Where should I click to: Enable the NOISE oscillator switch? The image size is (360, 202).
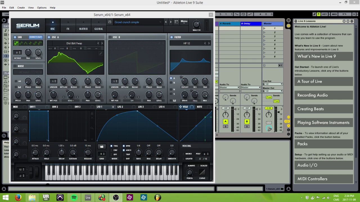pyautogui.click(x=15, y=66)
